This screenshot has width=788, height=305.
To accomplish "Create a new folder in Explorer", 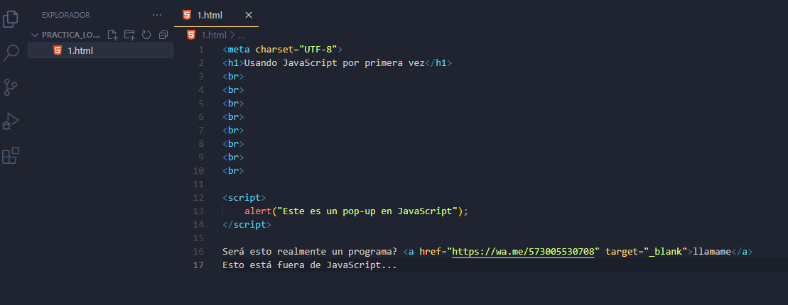I will [129, 35].
